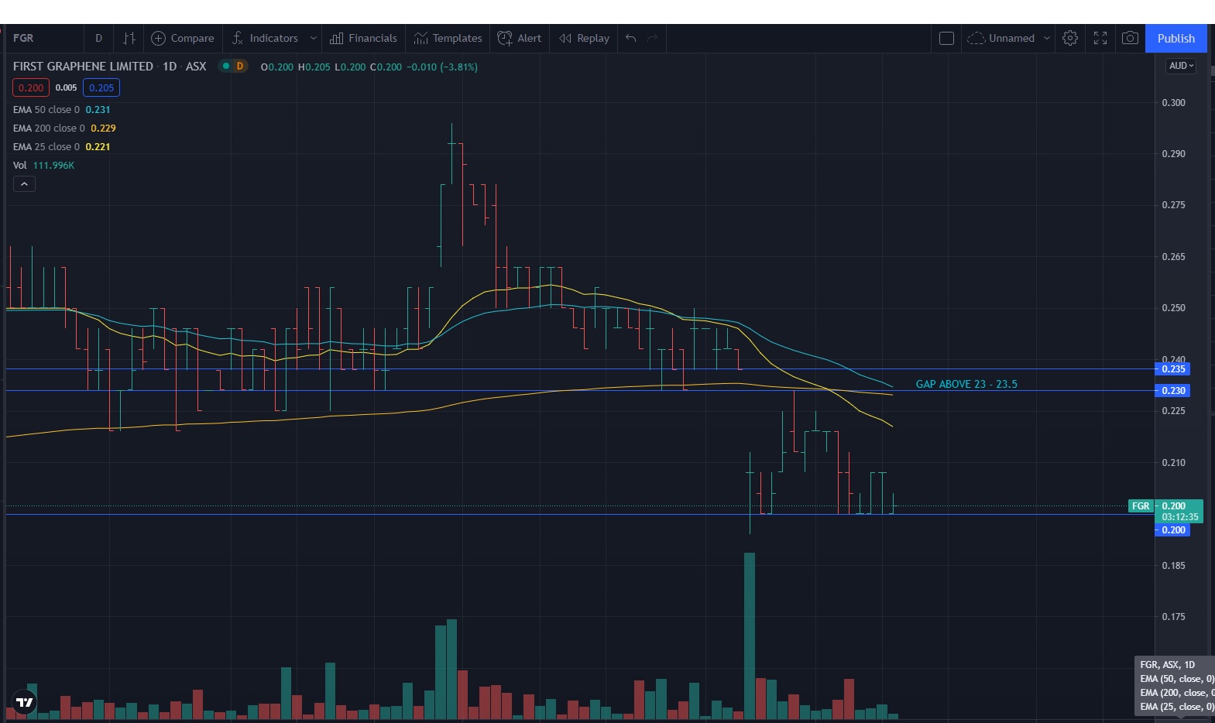Redo the chart action
Viewport: 1215px width, 723px height.
click(x=652, y=38)
